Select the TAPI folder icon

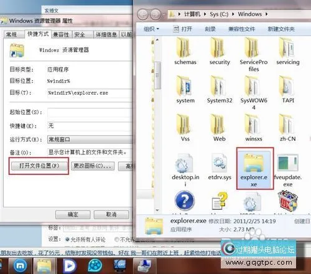[287, 87]
